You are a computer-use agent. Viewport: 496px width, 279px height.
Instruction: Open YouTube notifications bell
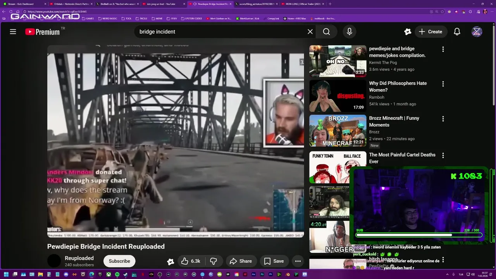pyautogui.click(x=457, y=32)
